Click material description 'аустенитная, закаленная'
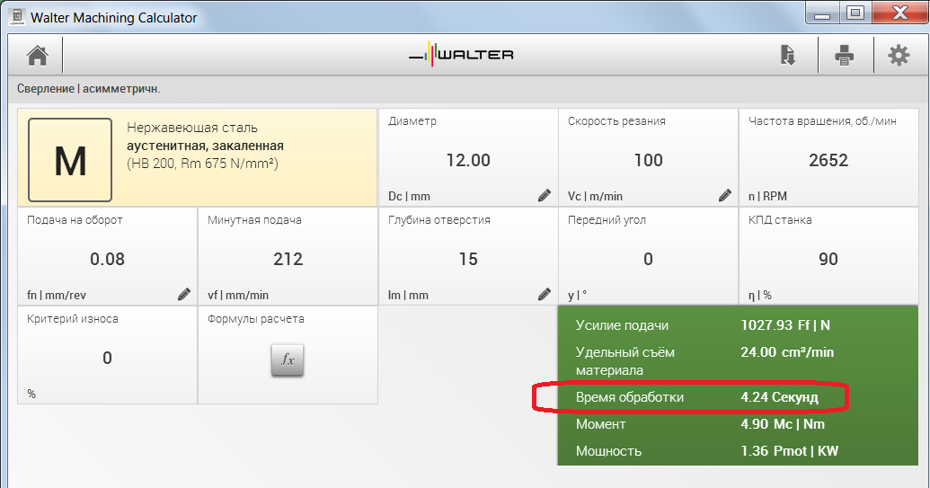Image resolution: width=930 pixels, height=488 pixels. pyautogui.click(x=205, y=146)
